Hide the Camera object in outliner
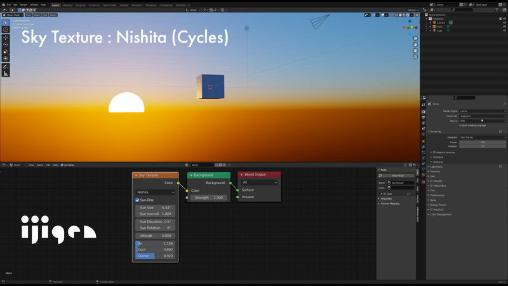 504,23
